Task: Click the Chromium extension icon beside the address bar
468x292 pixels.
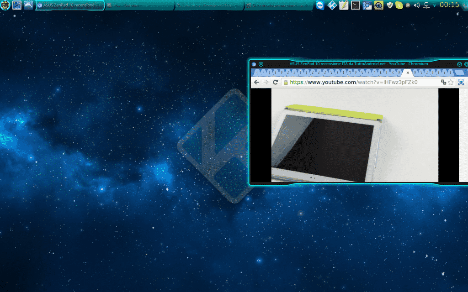Action: pos(461,82)
